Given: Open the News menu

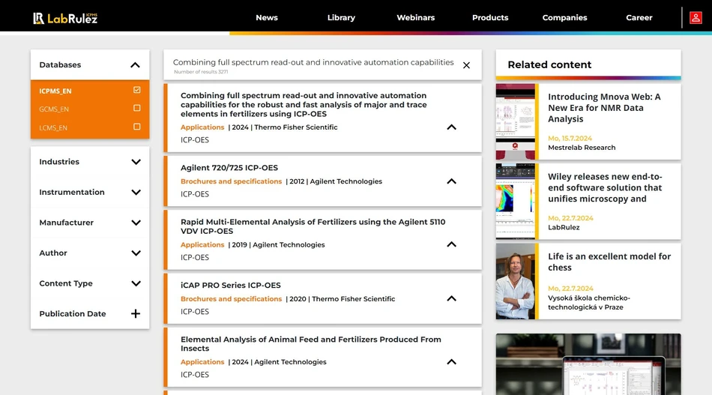Looking at the screenshot, I should tap(267, 18).
